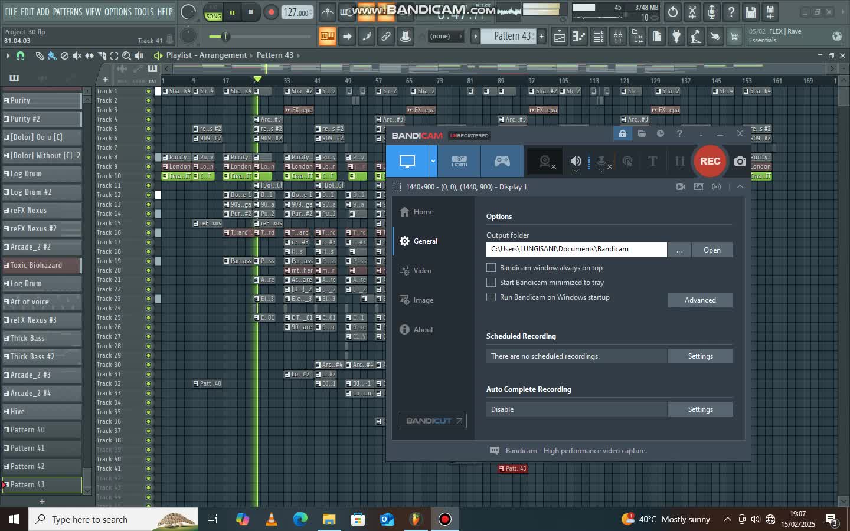Expand the screen recording mode dropdown arrow

(x=433, y=161)
